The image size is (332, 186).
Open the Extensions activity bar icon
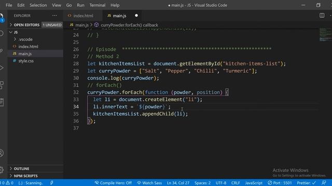pyautogui.click(x=2, y=85)
